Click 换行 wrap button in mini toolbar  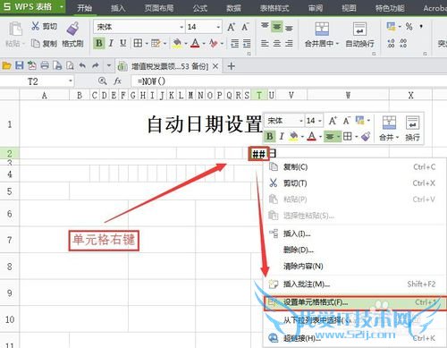[412, 129]
